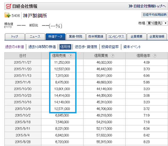Click the value 46,022,000

[x=104, y=62]
